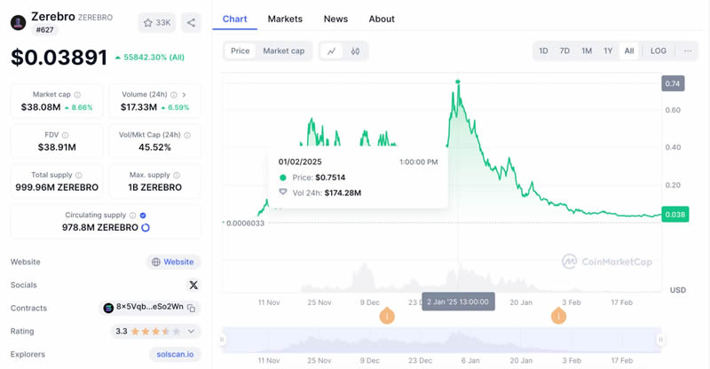Open Market cap info tooltip icon
Image resolution: width=710 pixels, height=369 pixels.
click(77, 95)
